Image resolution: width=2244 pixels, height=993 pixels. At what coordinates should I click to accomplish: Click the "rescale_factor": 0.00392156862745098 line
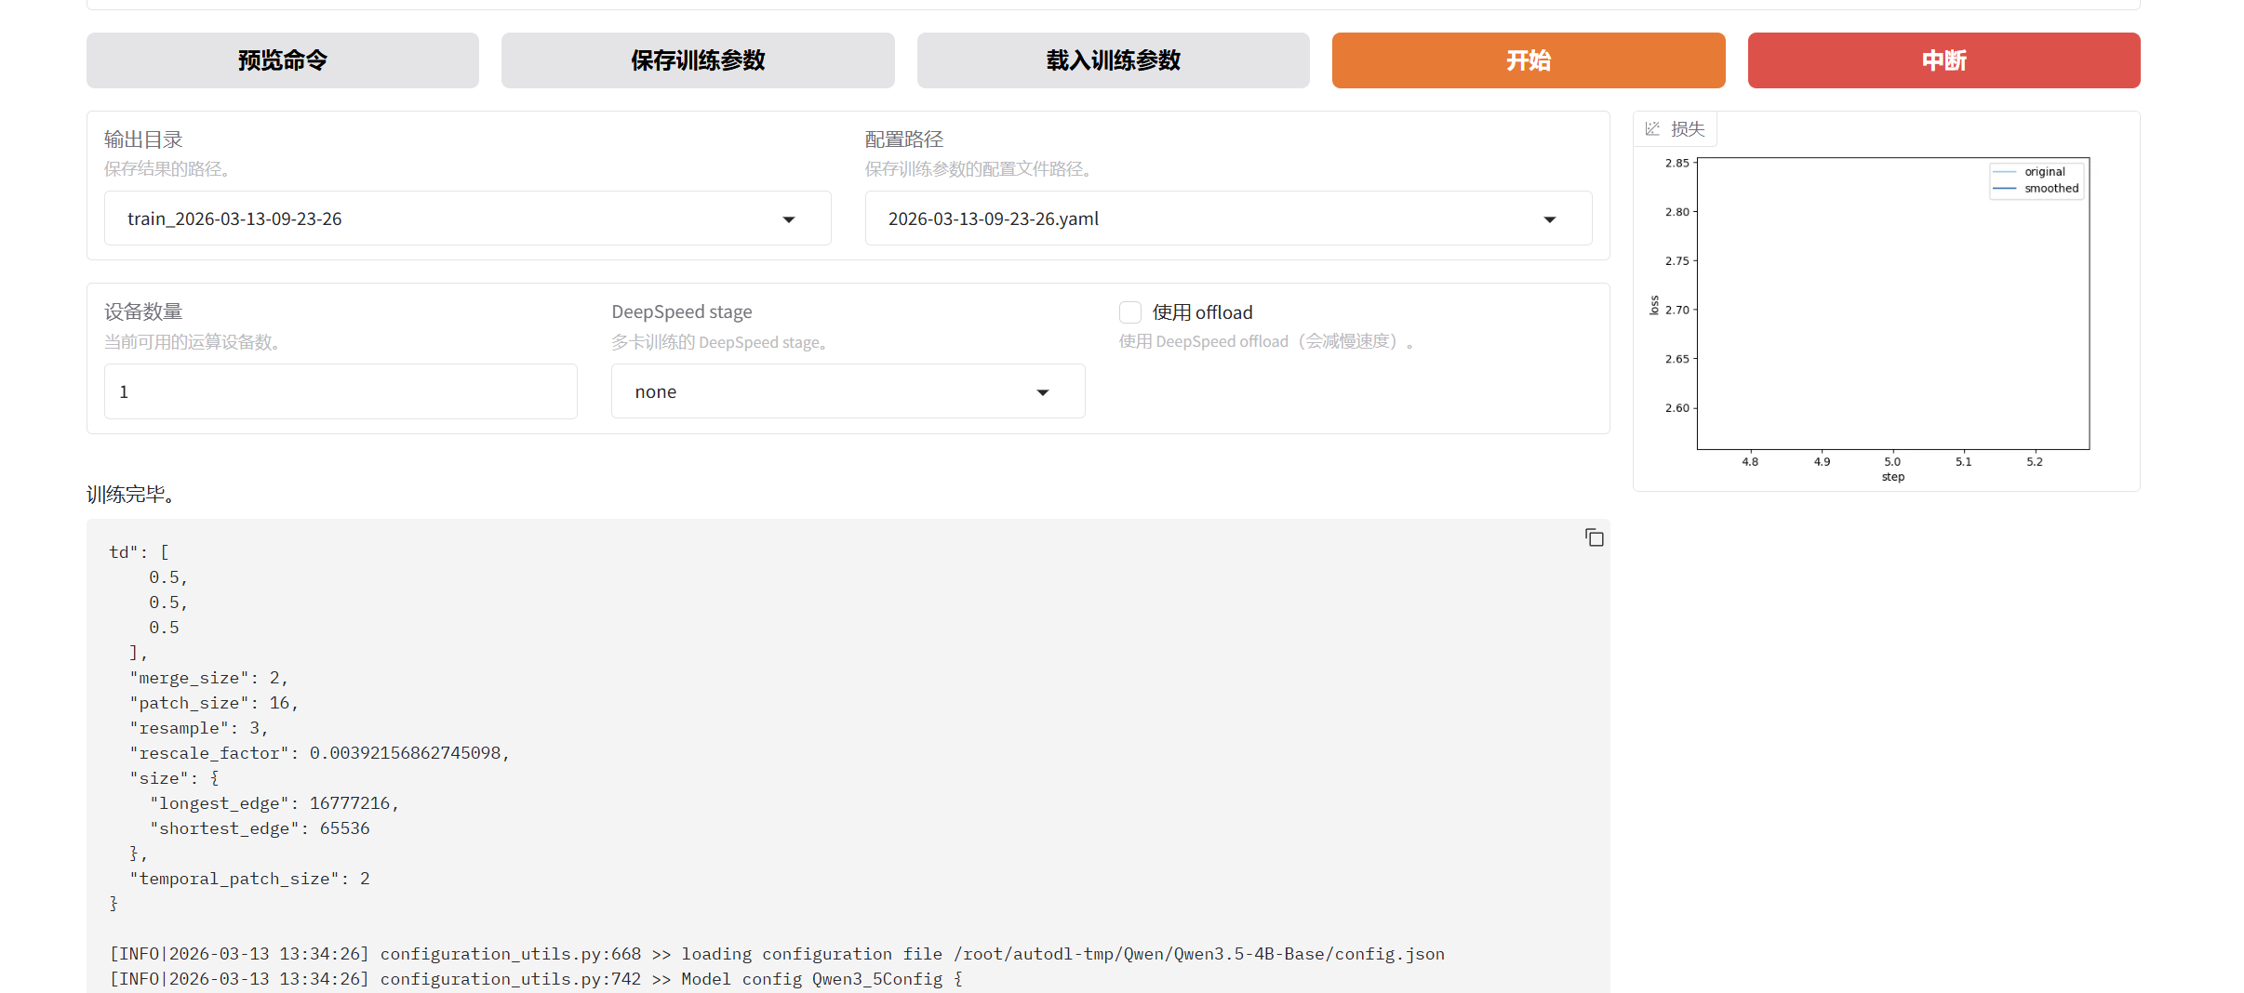[x=320, y=753]
